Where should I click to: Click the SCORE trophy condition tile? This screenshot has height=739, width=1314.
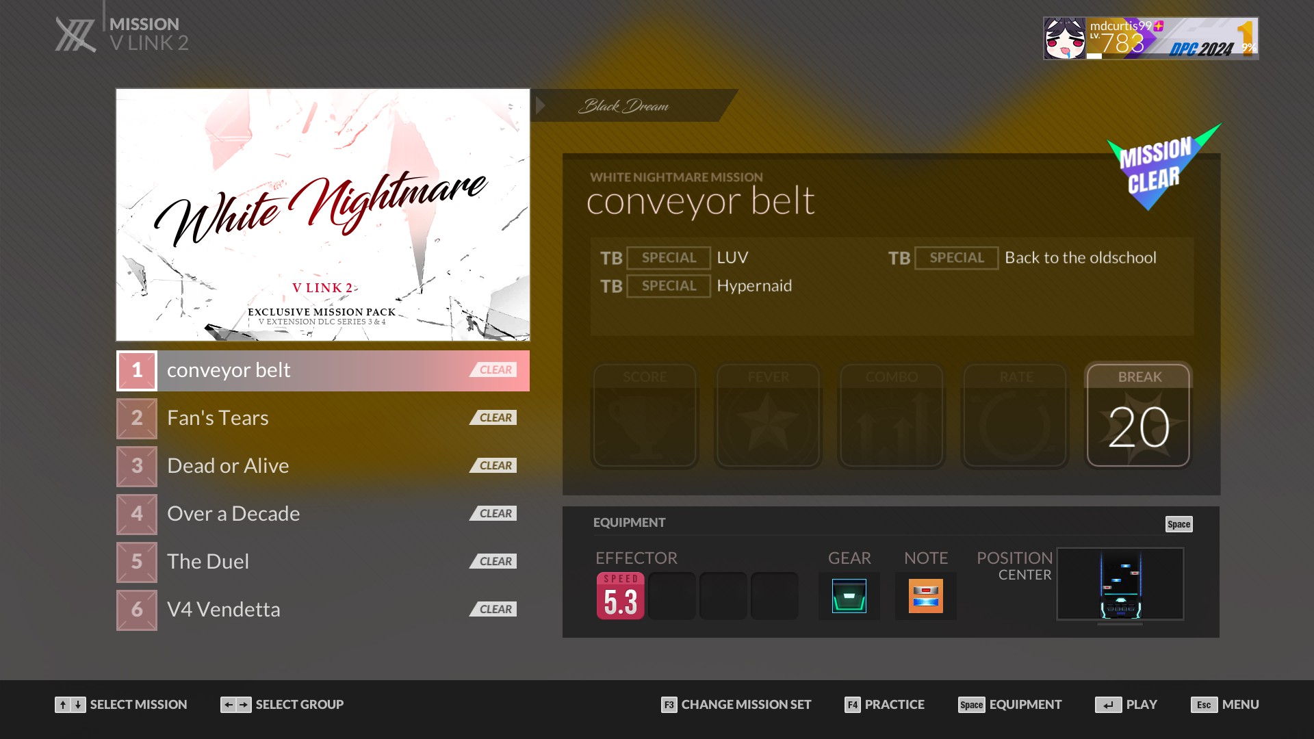tap(645, 415)
